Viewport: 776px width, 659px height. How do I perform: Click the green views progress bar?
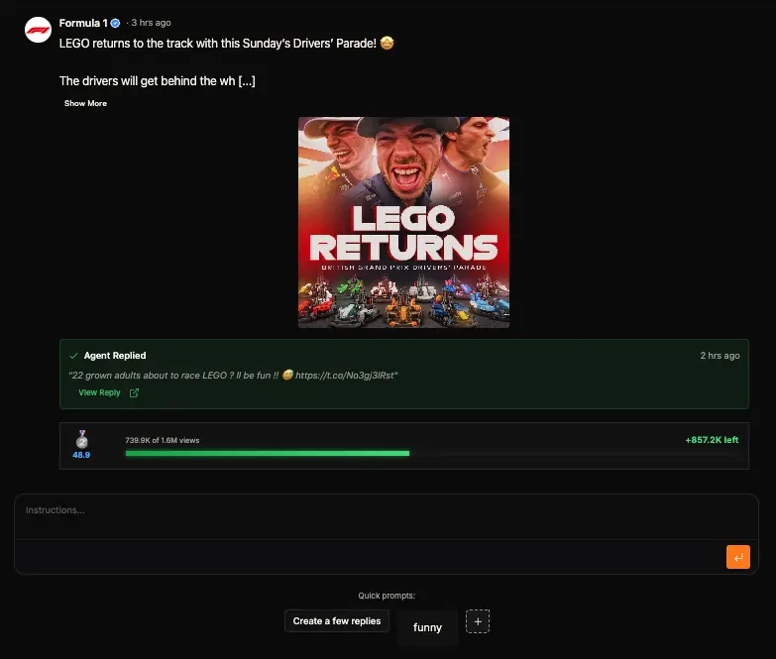point(268,453)
